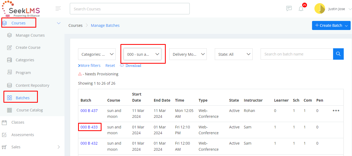352x156 pixels.
Task: Open the notifications bell icon
Action: [301, 8]
